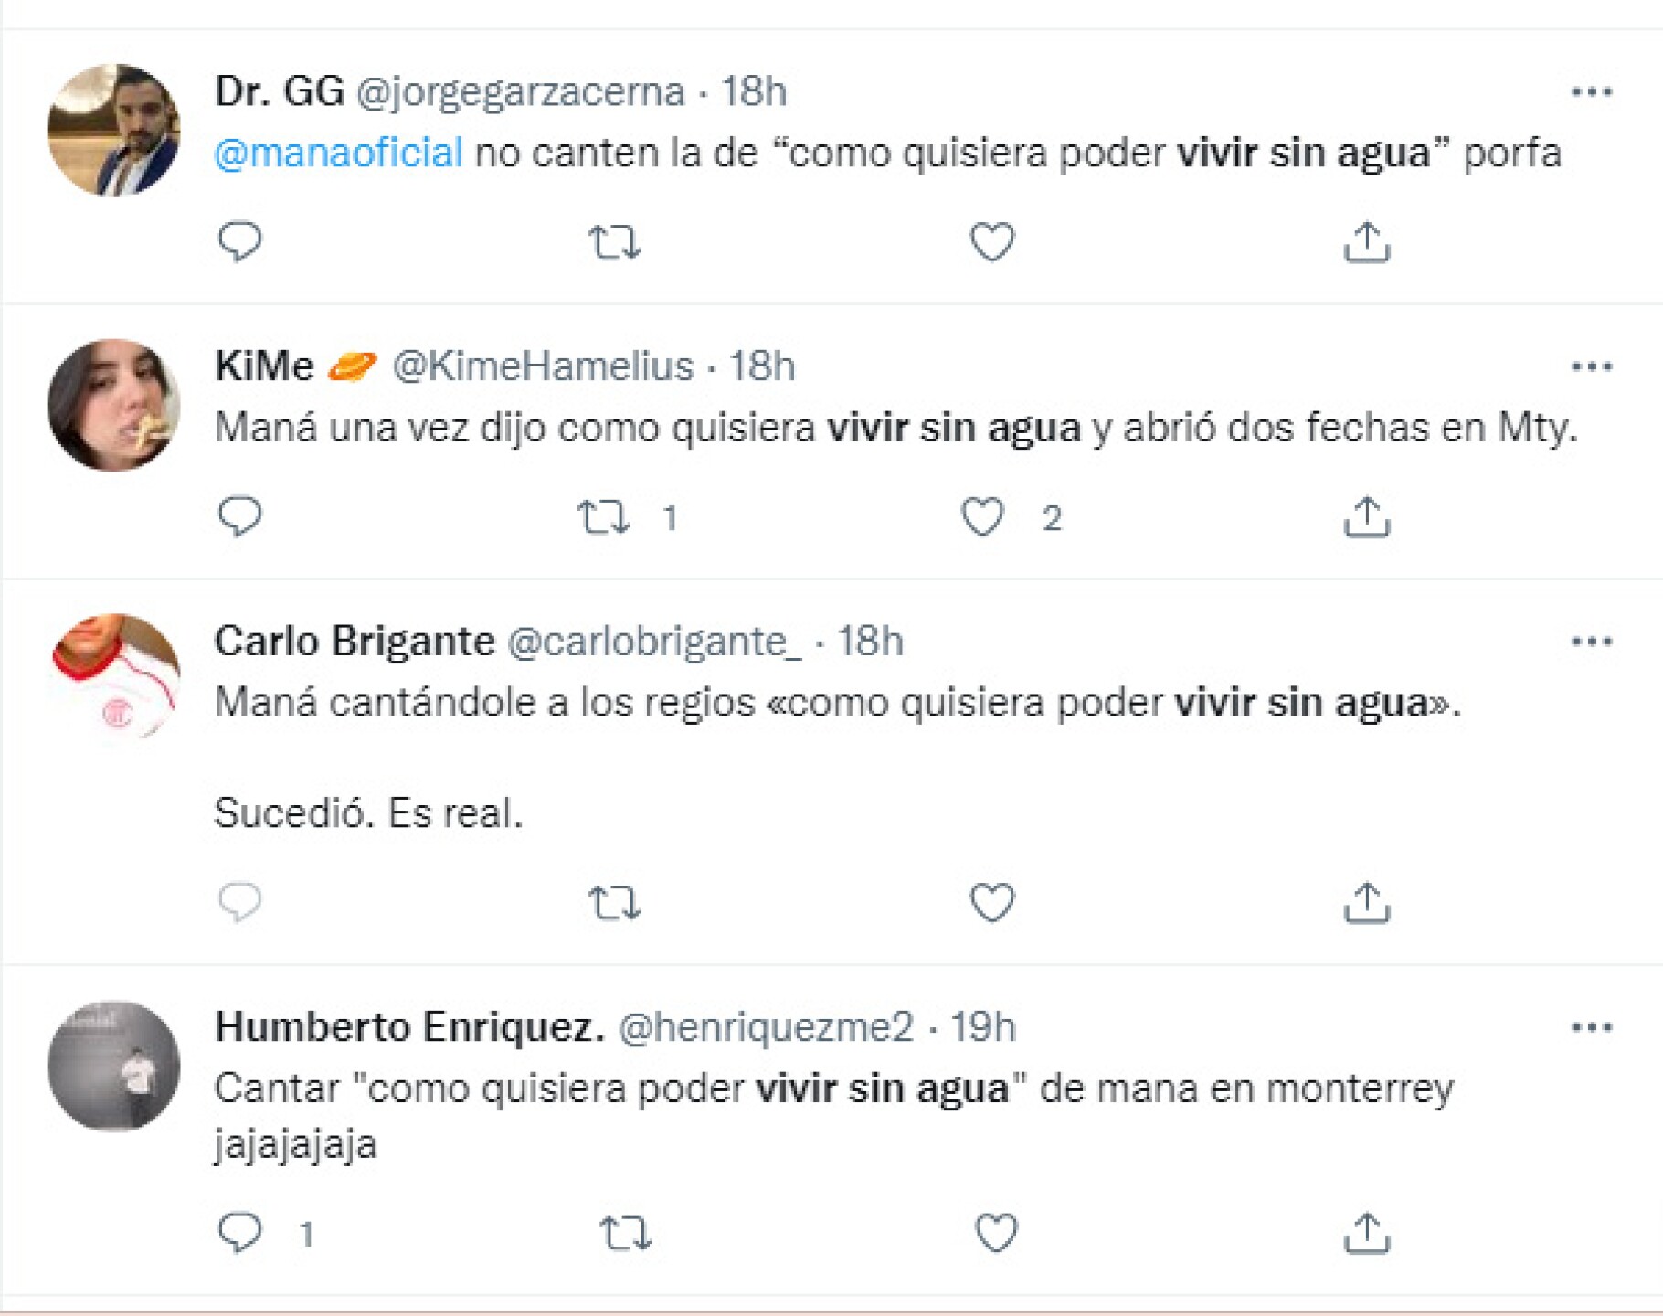The width and height of the screenshot is (1663, 1316).
Task: Open more menu on KiMe's tweet
Action: (1591, 367)
